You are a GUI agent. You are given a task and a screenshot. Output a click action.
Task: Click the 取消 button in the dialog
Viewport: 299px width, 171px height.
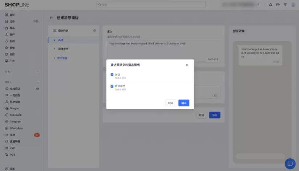pos(170,103)
